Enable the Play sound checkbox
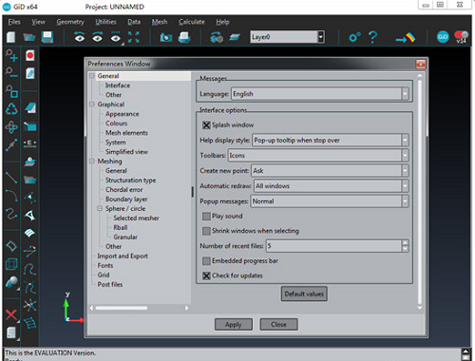475x361 pixels. (x=206, y=217)
